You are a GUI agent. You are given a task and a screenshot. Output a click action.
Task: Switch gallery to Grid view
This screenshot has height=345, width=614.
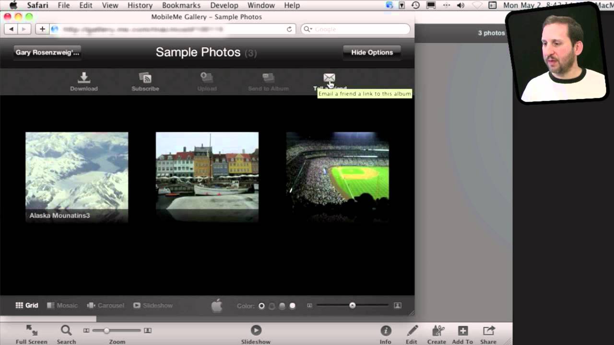[27, 305]
